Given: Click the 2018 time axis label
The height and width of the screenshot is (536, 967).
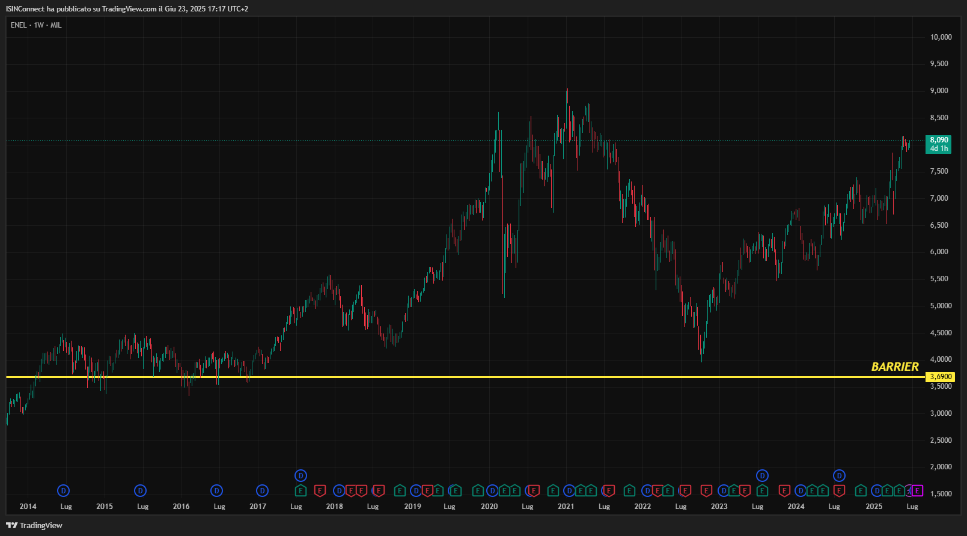Looking at the screenshot, I should point(334,507).
